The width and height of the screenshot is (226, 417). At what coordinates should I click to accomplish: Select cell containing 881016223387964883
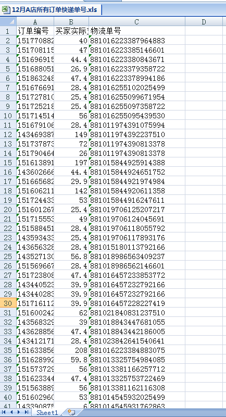(x=137, y=41)
